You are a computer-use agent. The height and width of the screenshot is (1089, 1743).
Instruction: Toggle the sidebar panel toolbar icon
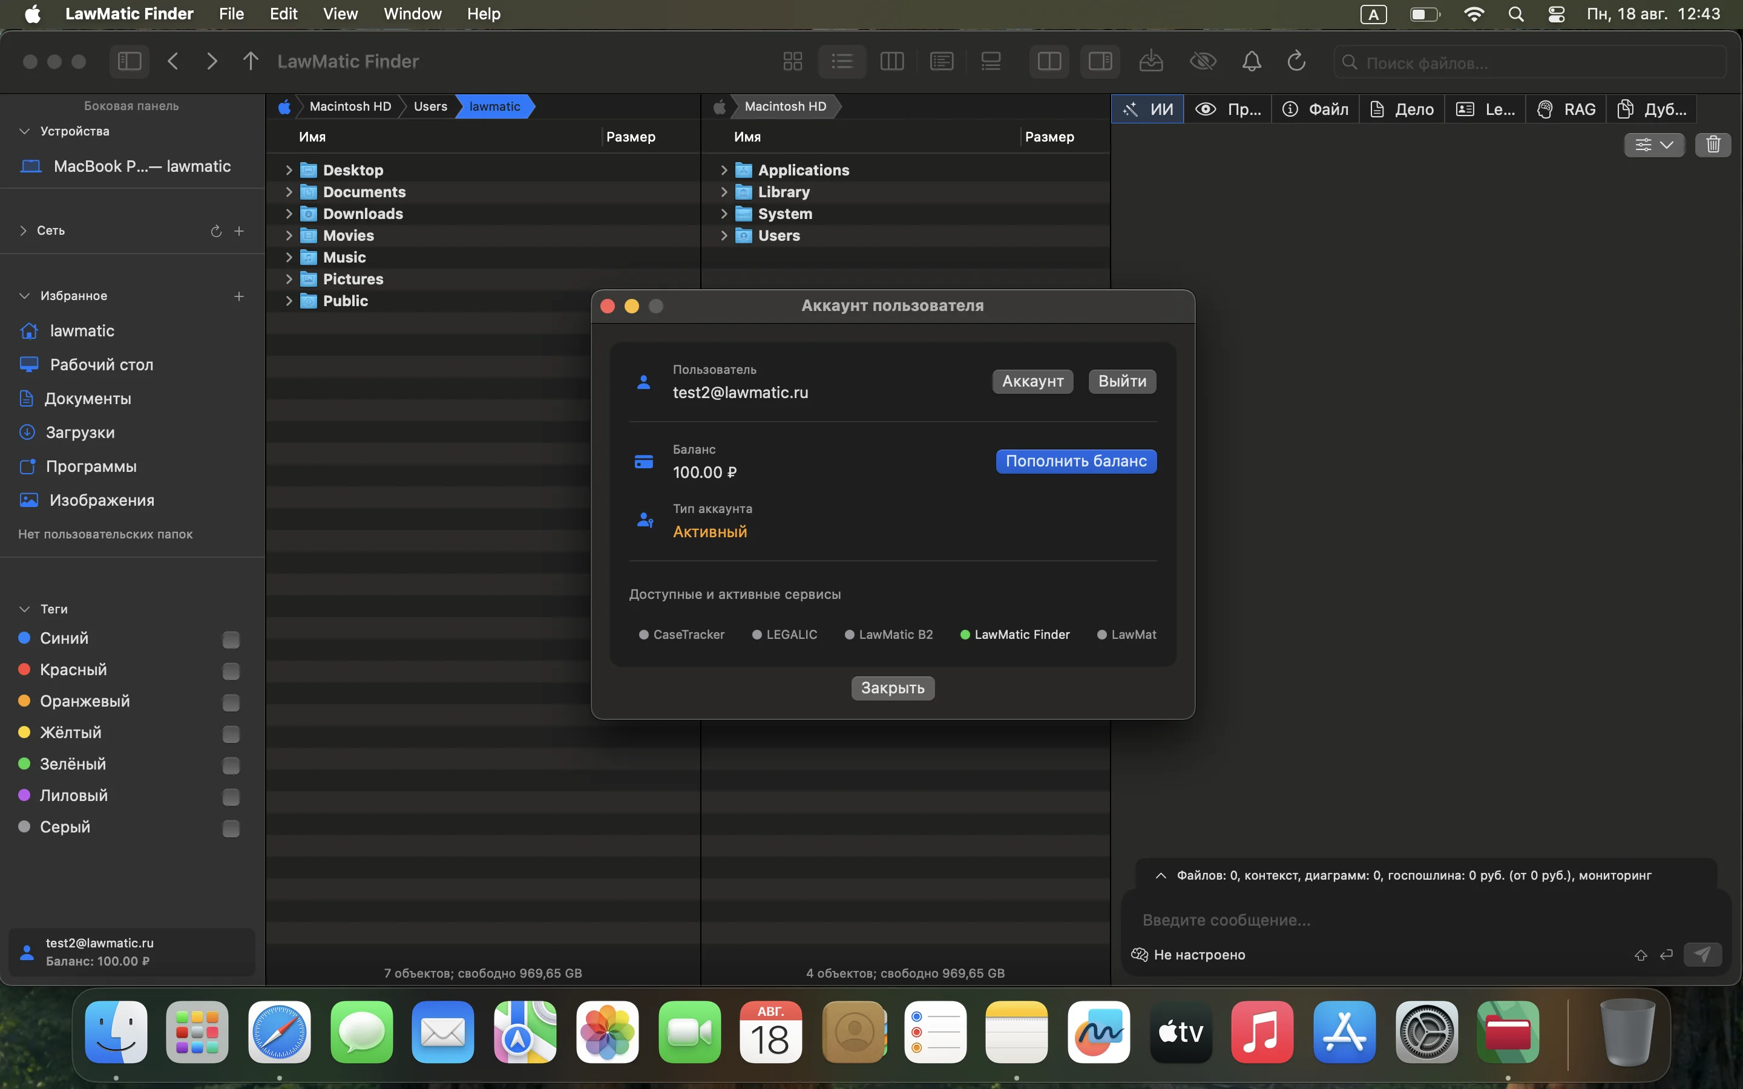point(130,61)
